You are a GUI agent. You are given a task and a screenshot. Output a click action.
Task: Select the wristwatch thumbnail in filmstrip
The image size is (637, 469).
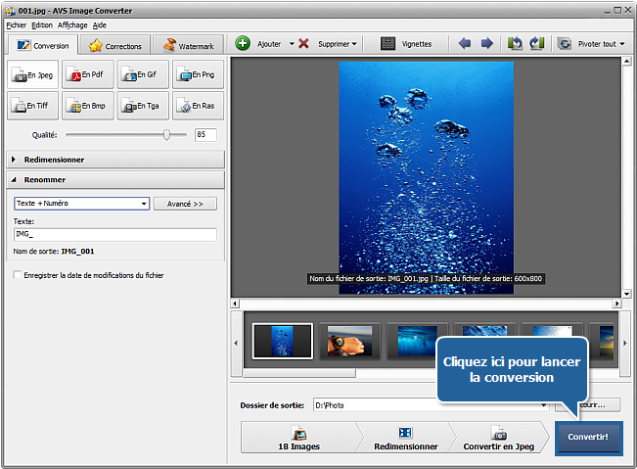click(349, 341)
